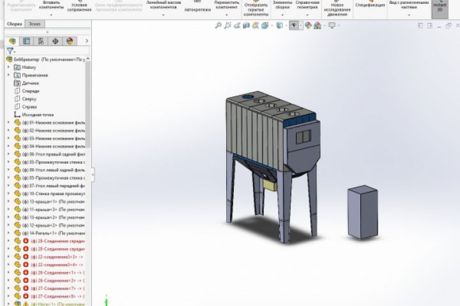Click the Датчики sensors folder icon
This screenshot has width=460, height=306.
[17, 83]
